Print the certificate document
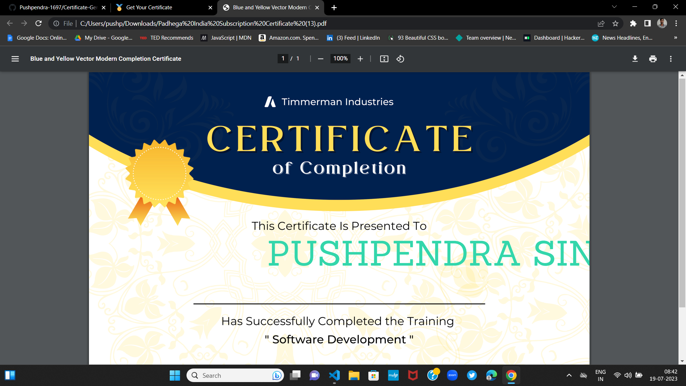686x386 pixels. click(653, 59)
